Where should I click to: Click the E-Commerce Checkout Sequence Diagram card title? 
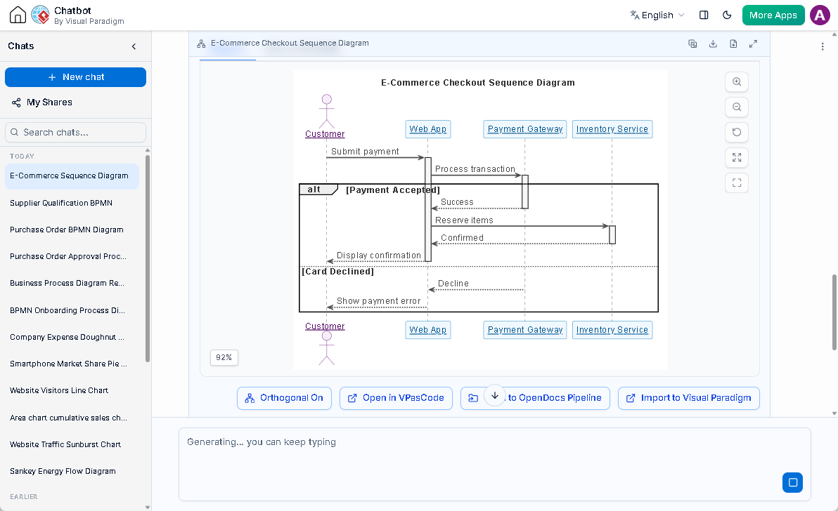coord(290,44)
